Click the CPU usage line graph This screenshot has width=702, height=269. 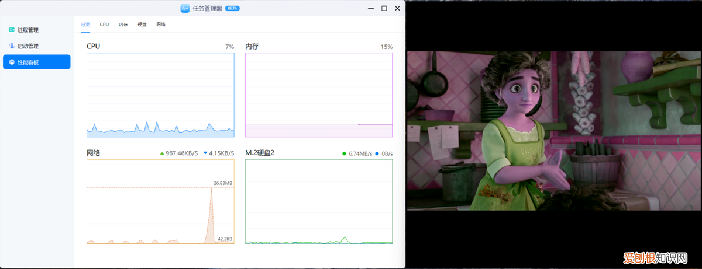[x=160, y=95]
